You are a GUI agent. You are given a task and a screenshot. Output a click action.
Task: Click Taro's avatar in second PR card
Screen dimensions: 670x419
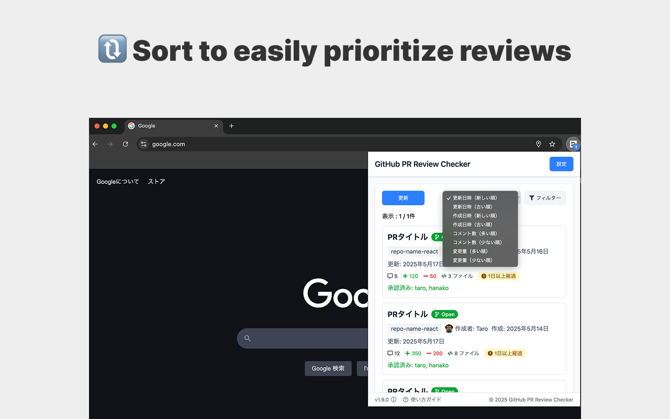(x=449, y=328)
